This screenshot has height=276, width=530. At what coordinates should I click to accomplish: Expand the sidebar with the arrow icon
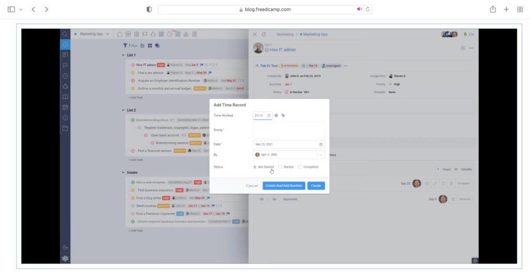pyautogui.click(x=65, y=248)
